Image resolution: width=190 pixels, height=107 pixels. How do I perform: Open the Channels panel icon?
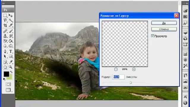pos(185,39)
